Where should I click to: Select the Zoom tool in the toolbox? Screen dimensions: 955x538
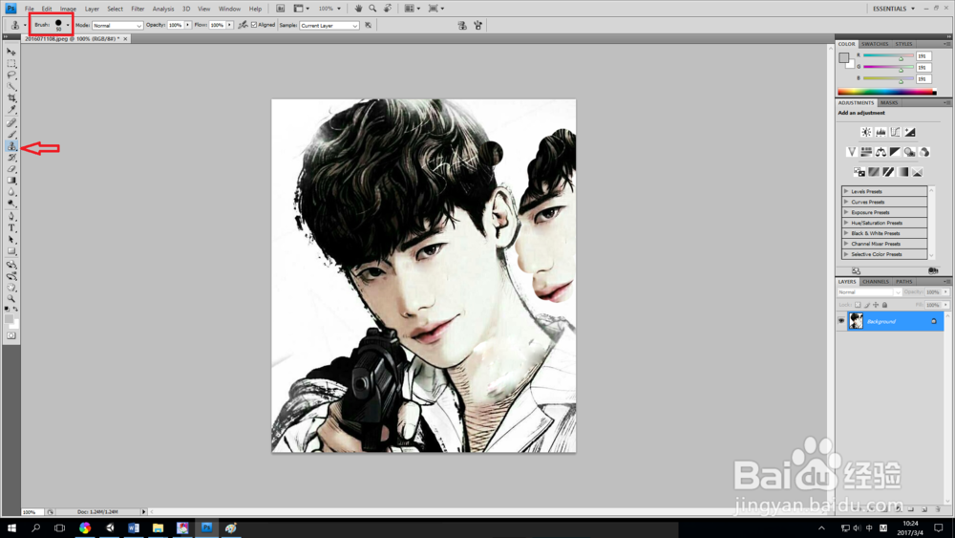pyautogui.click(x=11, y=299)
